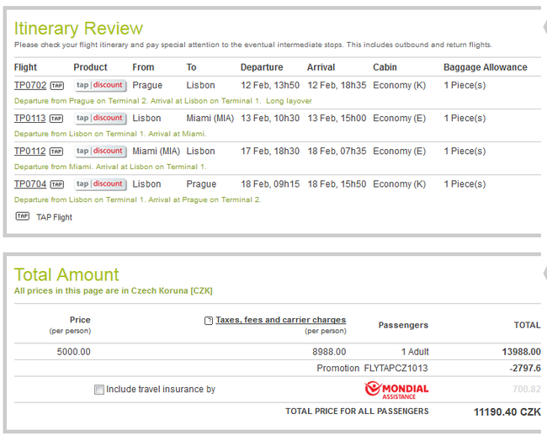Click the final total 11190.40 CZK

pyautogui.click(x=507, y=412)
